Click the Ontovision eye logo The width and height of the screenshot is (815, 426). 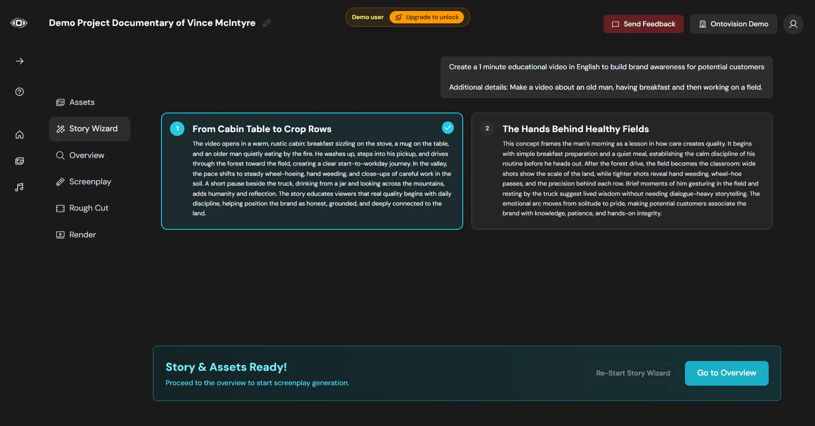19,23
